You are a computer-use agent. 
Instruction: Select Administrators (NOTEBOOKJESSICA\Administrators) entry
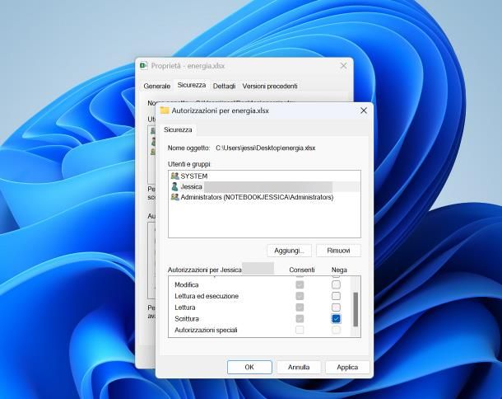[264, 197]
